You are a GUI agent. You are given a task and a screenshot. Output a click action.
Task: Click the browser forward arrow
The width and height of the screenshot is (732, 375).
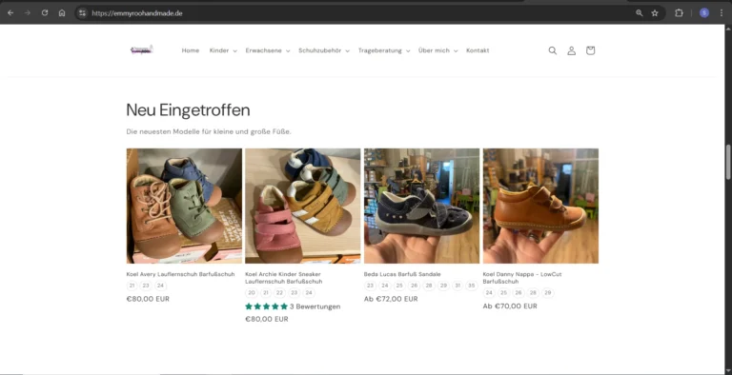coord(28,13)
